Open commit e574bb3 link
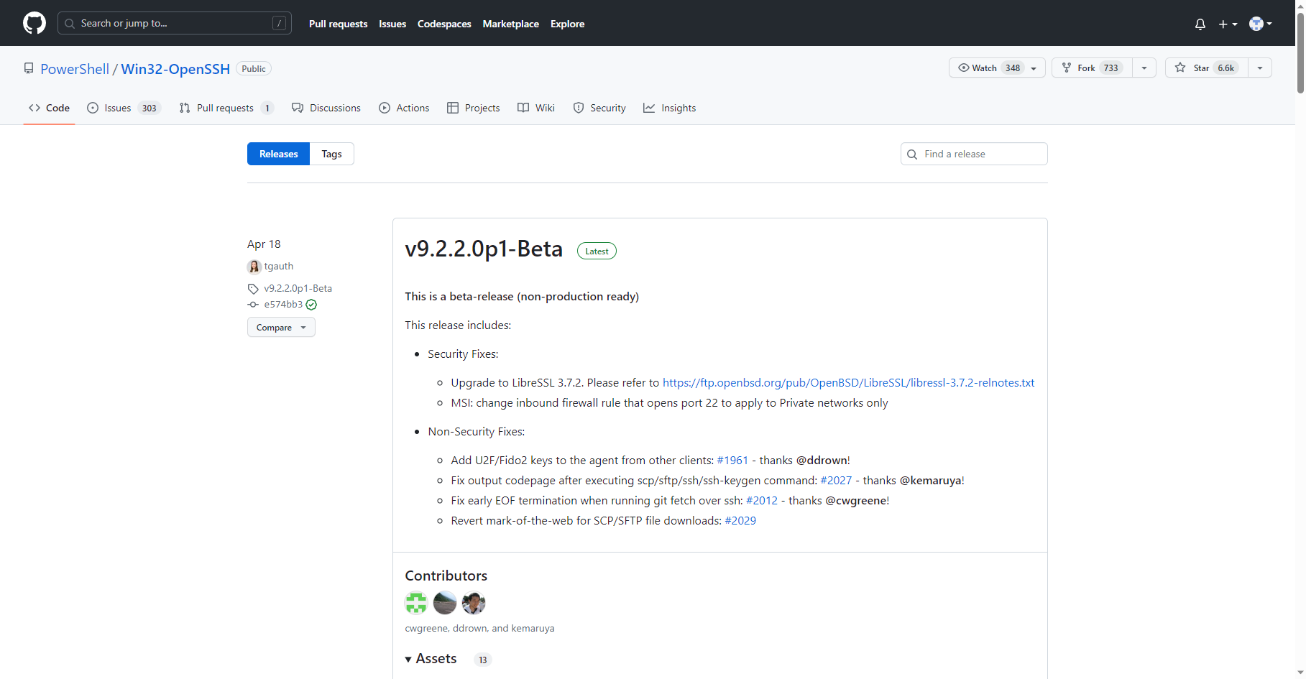The width and height of the screenshot is (1306, 679). [283, 304]
